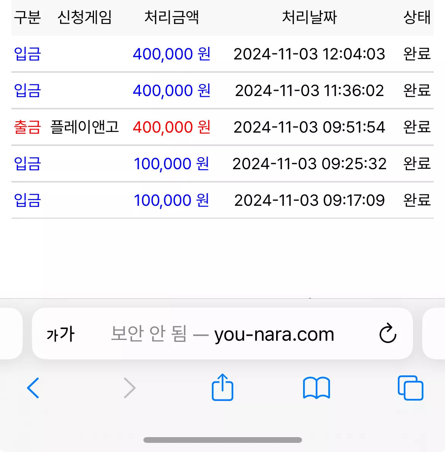Click the red 400,000 원 withdrawal amount
Screen dimensions: 445x452
click(172, 127)
